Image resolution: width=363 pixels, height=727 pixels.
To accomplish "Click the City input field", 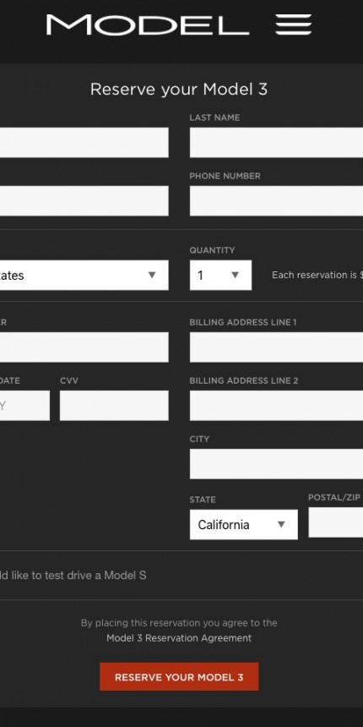I will point(276,463).
